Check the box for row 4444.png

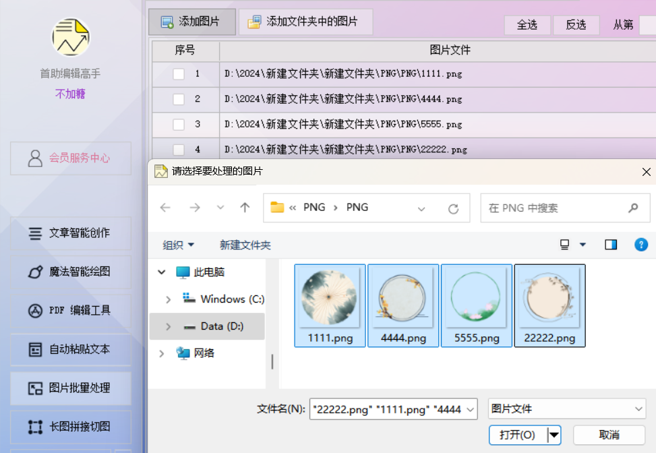179,99
